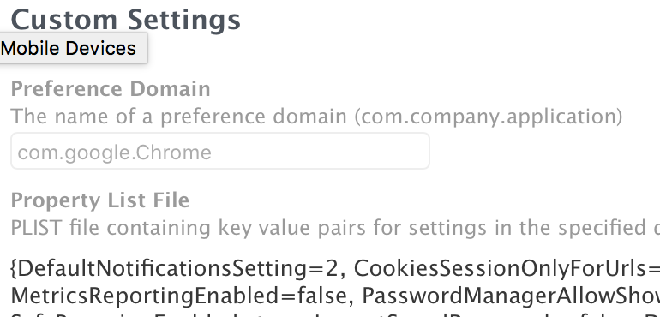This screenshot has width=660, height=317.
Task: Click the preference domain description text
Action: coord(316,117)
